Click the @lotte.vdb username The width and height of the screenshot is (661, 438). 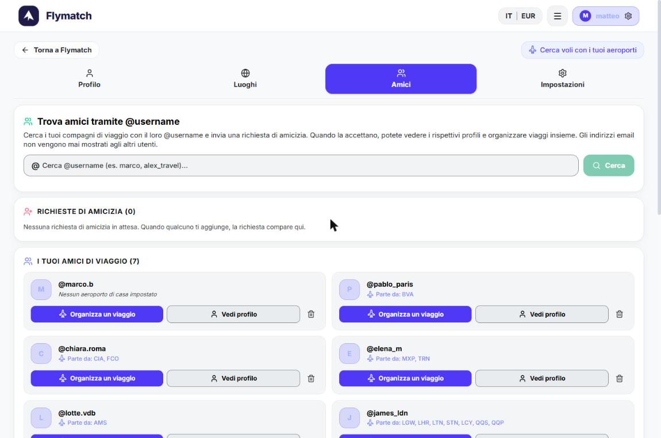(76, 413)
